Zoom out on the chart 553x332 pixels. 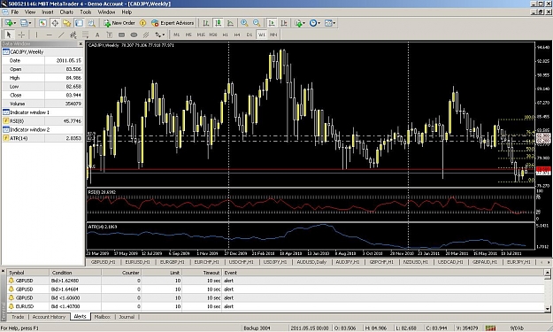tap(257, 23)
